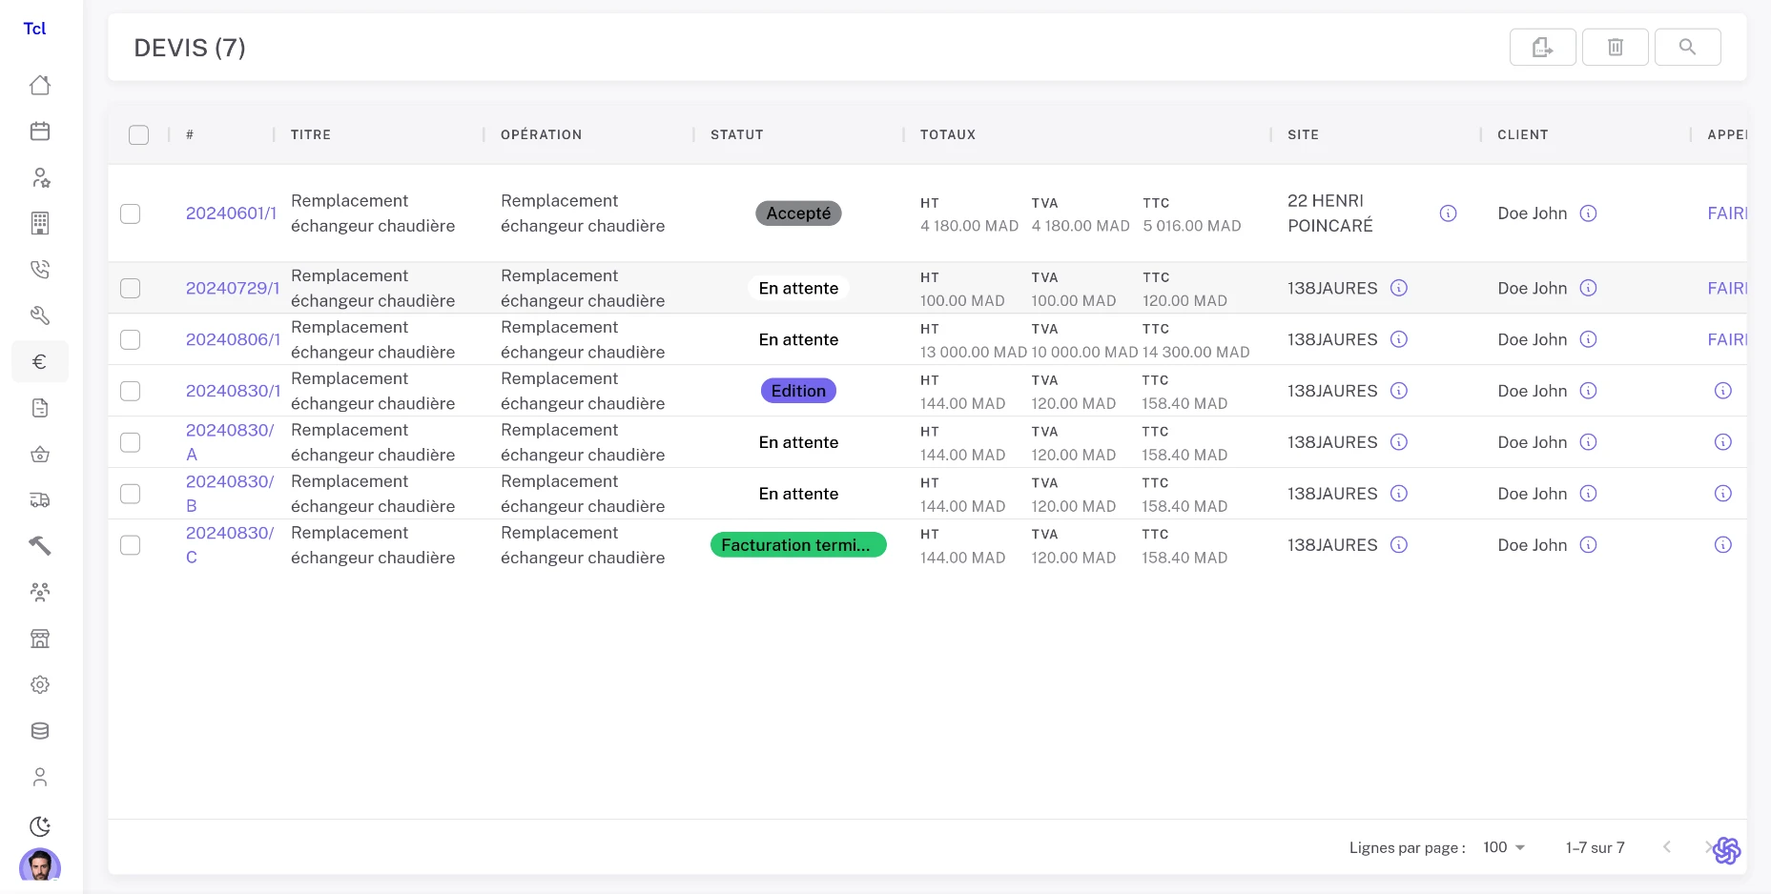Sort by the STATUT column header
The height and width of the screenshot is (894, 1771).
pyautogui.click(x=736, y=134)
